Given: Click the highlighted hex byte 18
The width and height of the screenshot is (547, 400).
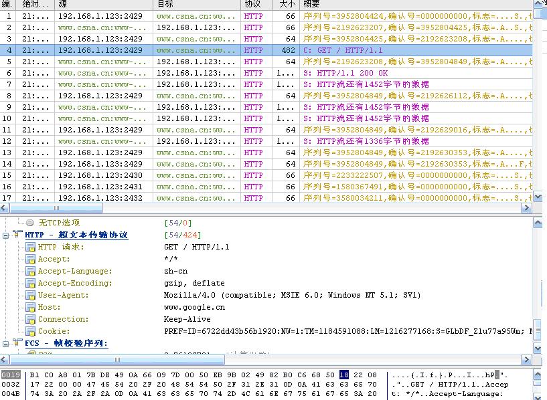Looking at the screenshot, I should point(344,375).
